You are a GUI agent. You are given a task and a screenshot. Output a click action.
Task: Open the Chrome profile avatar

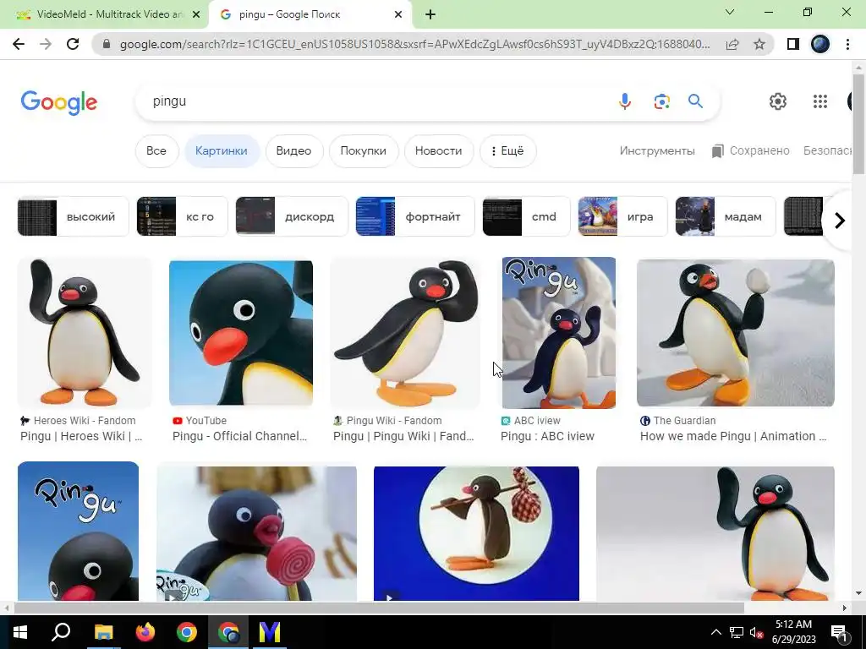[x=820, y=44]
